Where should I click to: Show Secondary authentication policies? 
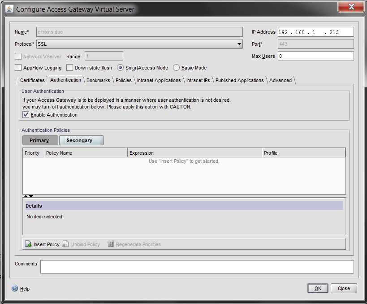(x=81, y=140)
